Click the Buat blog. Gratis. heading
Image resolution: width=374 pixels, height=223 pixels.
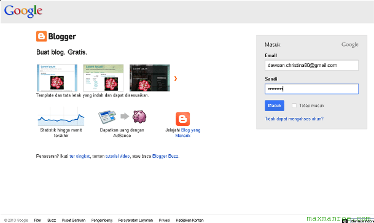62,52
